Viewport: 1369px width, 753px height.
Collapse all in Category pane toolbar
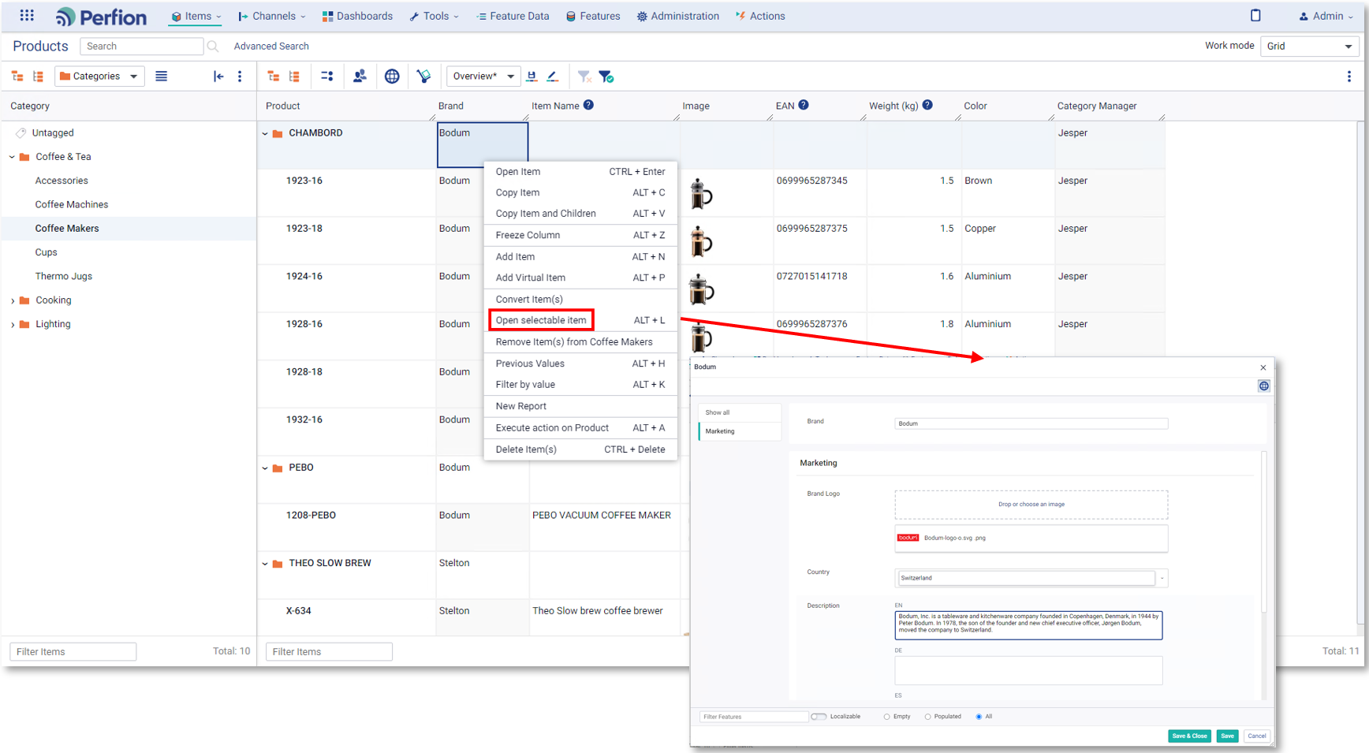38,76
